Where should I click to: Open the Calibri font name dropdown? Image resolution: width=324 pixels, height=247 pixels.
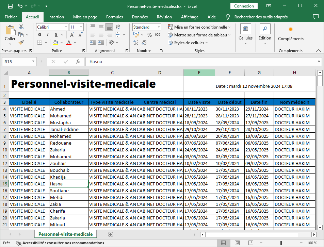(66, 27)
